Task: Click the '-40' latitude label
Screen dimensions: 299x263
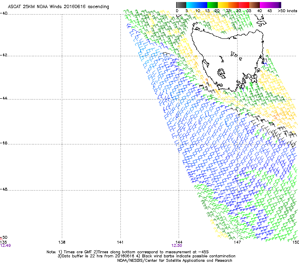Action: (x=4, y=13)
